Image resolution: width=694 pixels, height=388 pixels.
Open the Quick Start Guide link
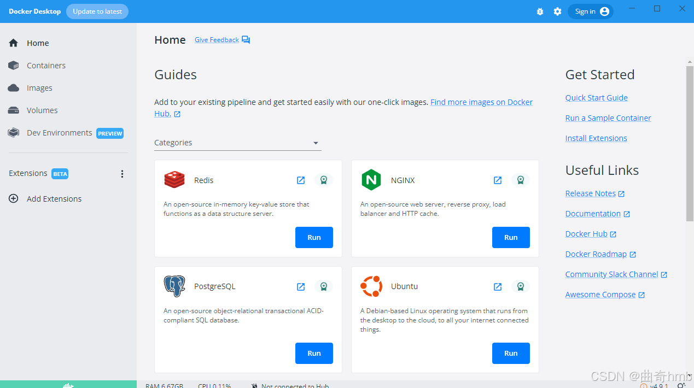596,98
